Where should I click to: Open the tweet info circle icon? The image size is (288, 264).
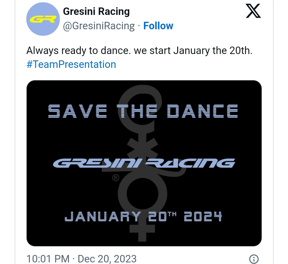(254, 259)
